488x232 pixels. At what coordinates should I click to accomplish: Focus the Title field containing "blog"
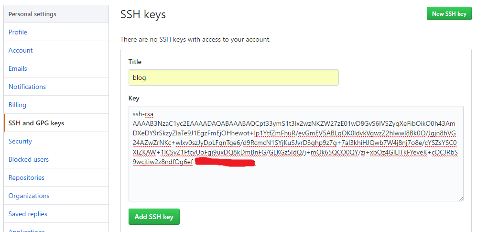tap(233, 77)
